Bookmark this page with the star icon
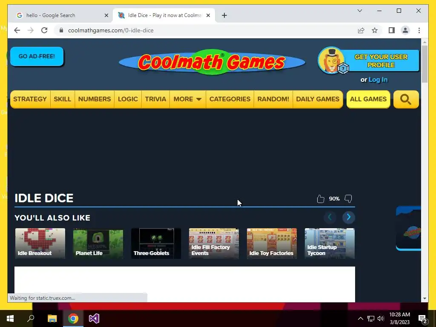436x327 pixels. tap(375, 30)
